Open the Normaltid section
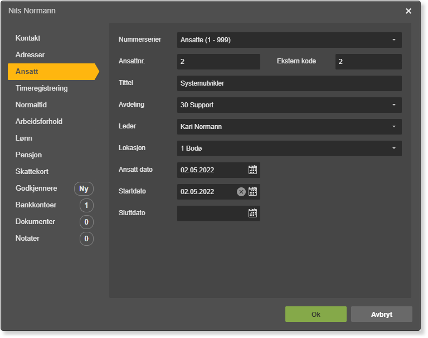Viewport: 428px width, 338px height. 31,105
